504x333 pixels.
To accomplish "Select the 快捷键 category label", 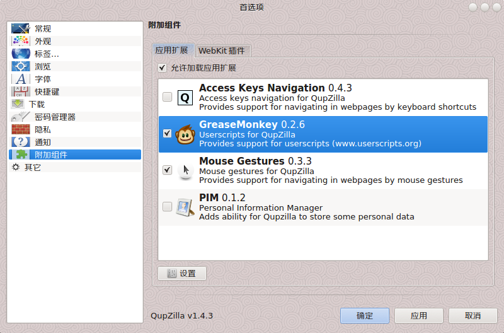I will 47,91.
